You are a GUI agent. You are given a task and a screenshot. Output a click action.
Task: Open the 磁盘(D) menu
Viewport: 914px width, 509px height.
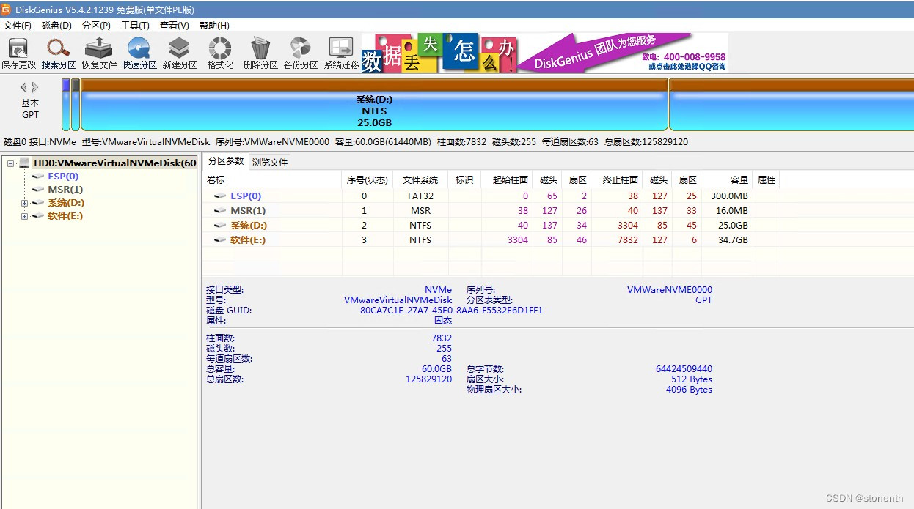coord(56,26)
